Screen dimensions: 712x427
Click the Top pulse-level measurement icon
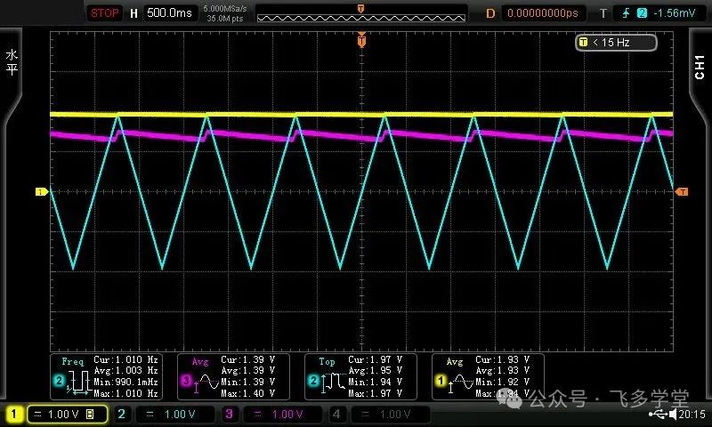click(x=333, y=383)
